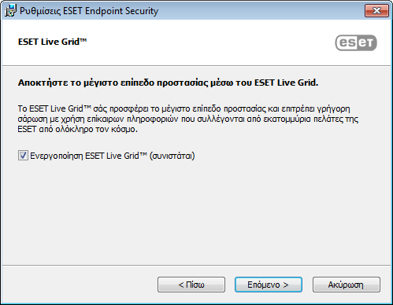Viewport: 393px width, 305px height.
Task: Click the trademark symbol after the Live Grid heading
Action: coord(83,40)
